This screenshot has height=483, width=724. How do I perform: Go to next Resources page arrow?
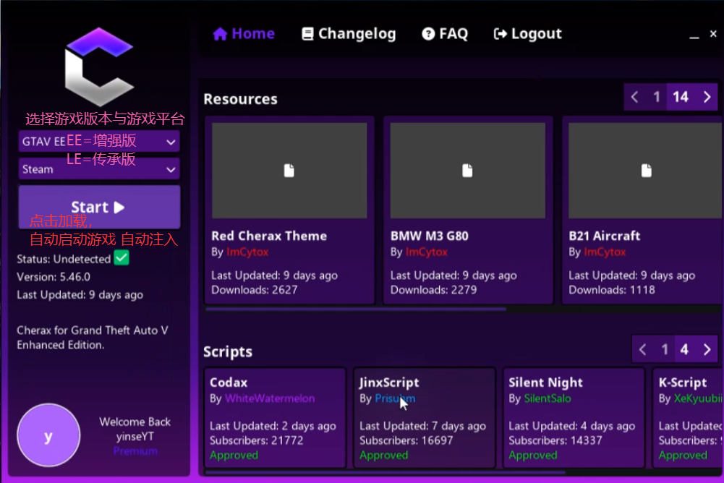coord(707,97)
